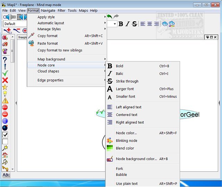The width and height of the screenshot is (222, 187).
Task: Click the light bulb idea icon
Action: pos(5,94)
